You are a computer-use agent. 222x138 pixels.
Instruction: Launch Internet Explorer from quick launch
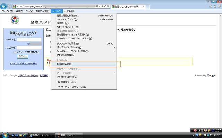[x=25, y=135]
